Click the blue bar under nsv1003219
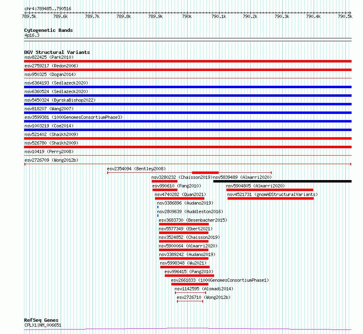363x334 pixels. pos(188,130)
